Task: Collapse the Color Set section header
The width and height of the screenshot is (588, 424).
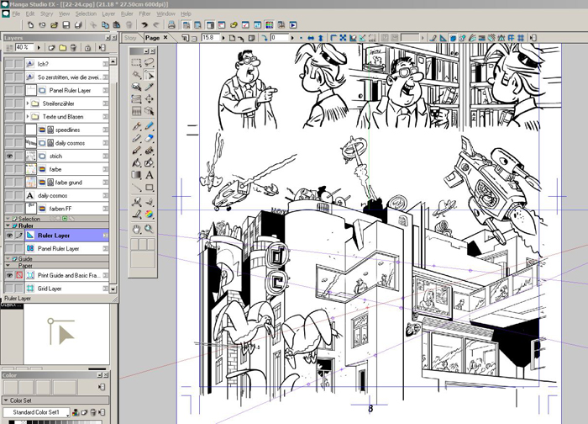Action: pos(7,400)
